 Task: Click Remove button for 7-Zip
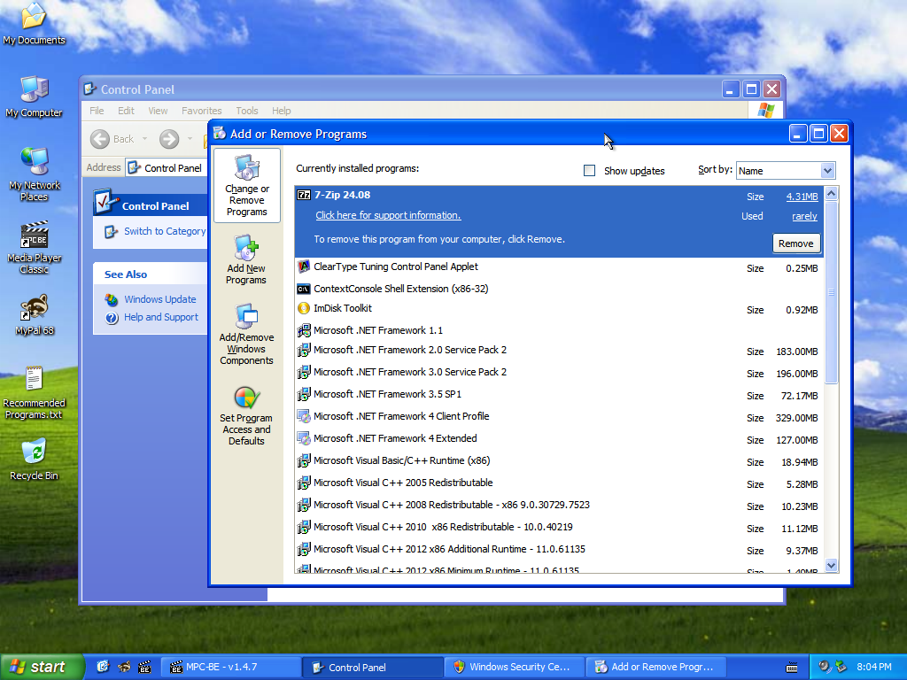click(x=795, y=243)
